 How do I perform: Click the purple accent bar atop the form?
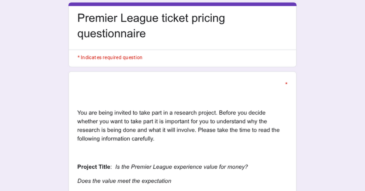(x=182, y=4)
